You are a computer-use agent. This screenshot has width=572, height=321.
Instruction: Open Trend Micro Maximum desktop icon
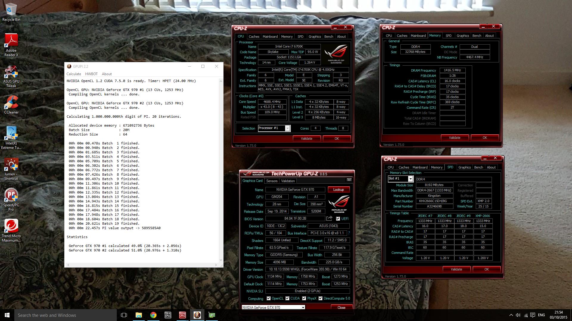(11, 231)
